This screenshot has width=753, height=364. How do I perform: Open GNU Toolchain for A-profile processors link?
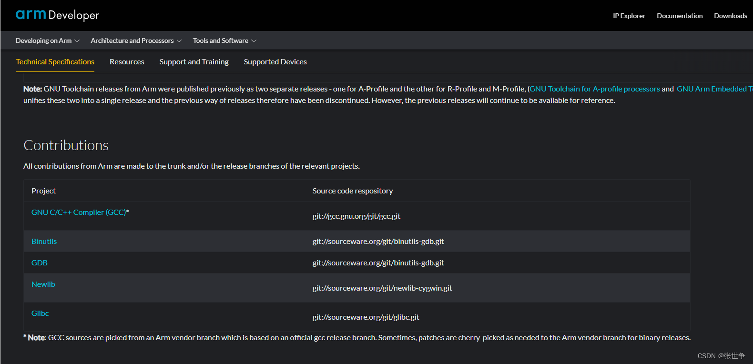pos(595,89)
